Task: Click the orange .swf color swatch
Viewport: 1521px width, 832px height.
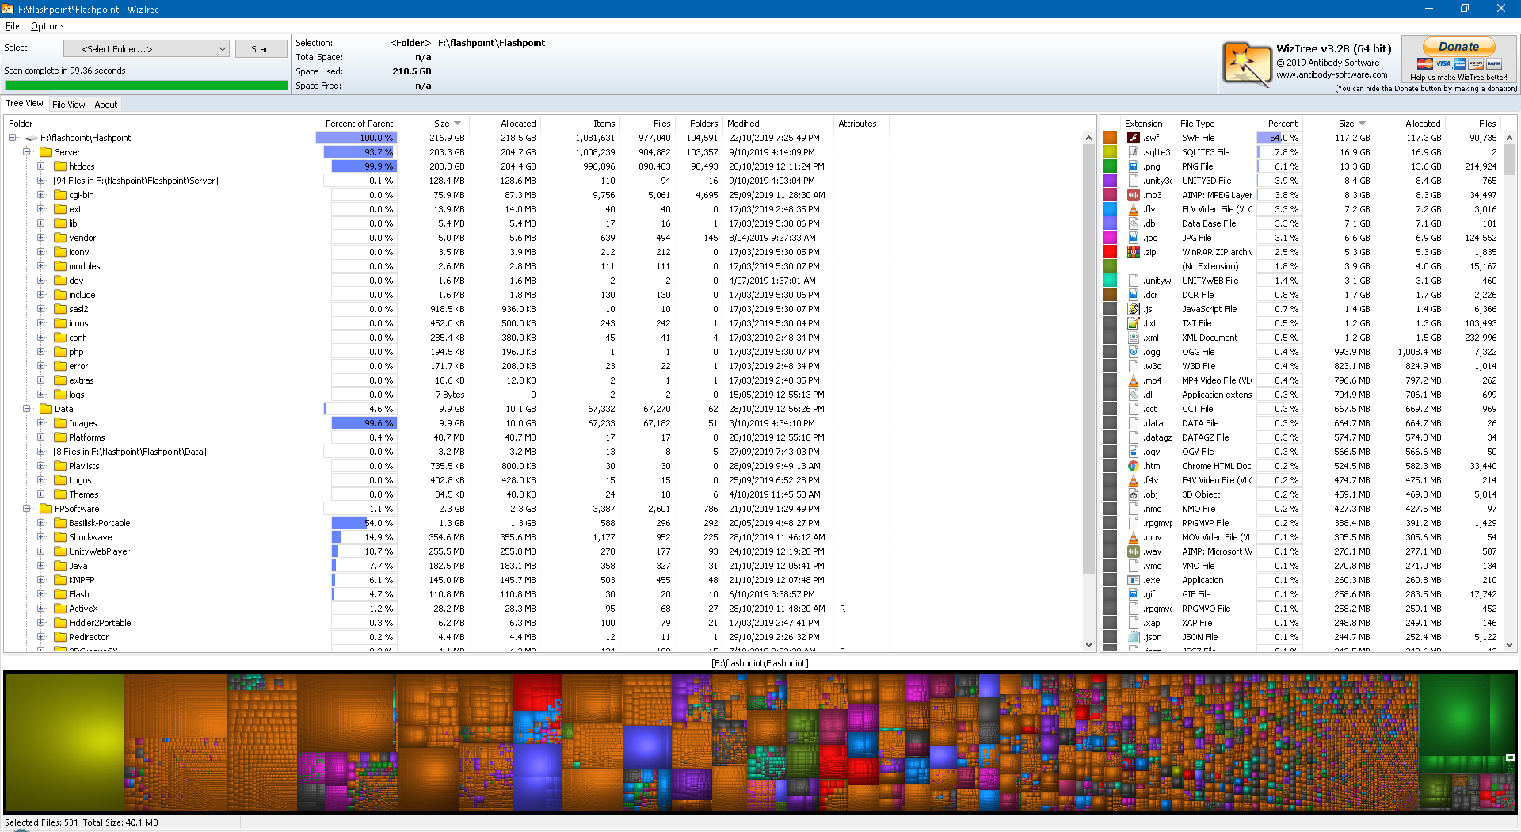Action: [1110, 138]
